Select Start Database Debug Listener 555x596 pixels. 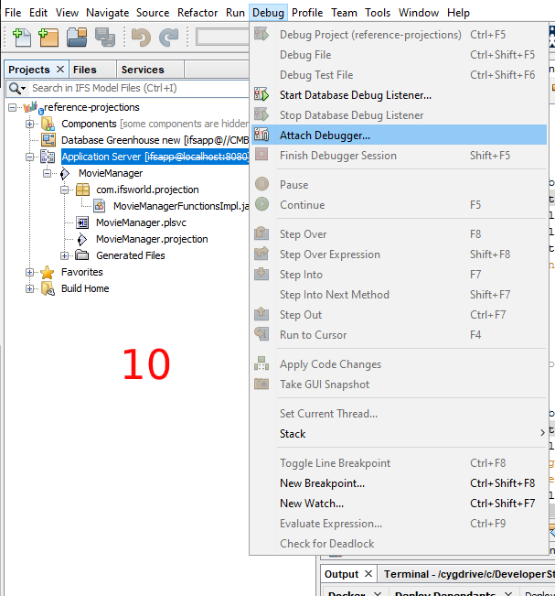(355, 95)
